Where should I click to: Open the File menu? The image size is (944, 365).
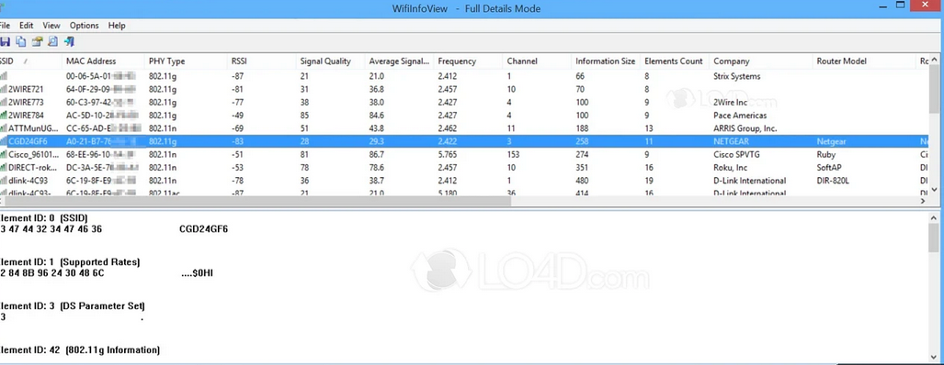pos(5,25)
